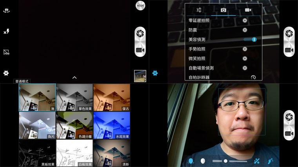The height and width of the screenshot is (167, 298).
Task: Open the 自拍計時器 timer icon
Action: 253,77
